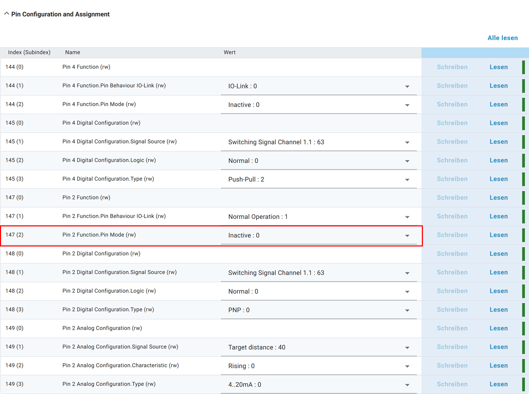
Task: Open the Pin 4 Digital Configuration.Logic dropdown
Action: point(318,161)
